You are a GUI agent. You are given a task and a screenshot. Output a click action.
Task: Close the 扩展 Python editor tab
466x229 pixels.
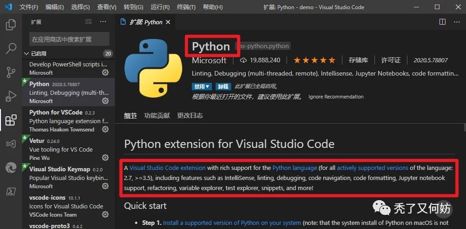pos(168,22)
